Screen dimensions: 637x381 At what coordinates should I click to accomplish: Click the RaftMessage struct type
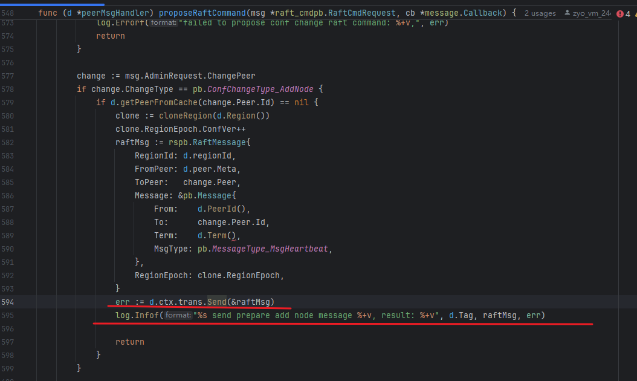(219, 142)
